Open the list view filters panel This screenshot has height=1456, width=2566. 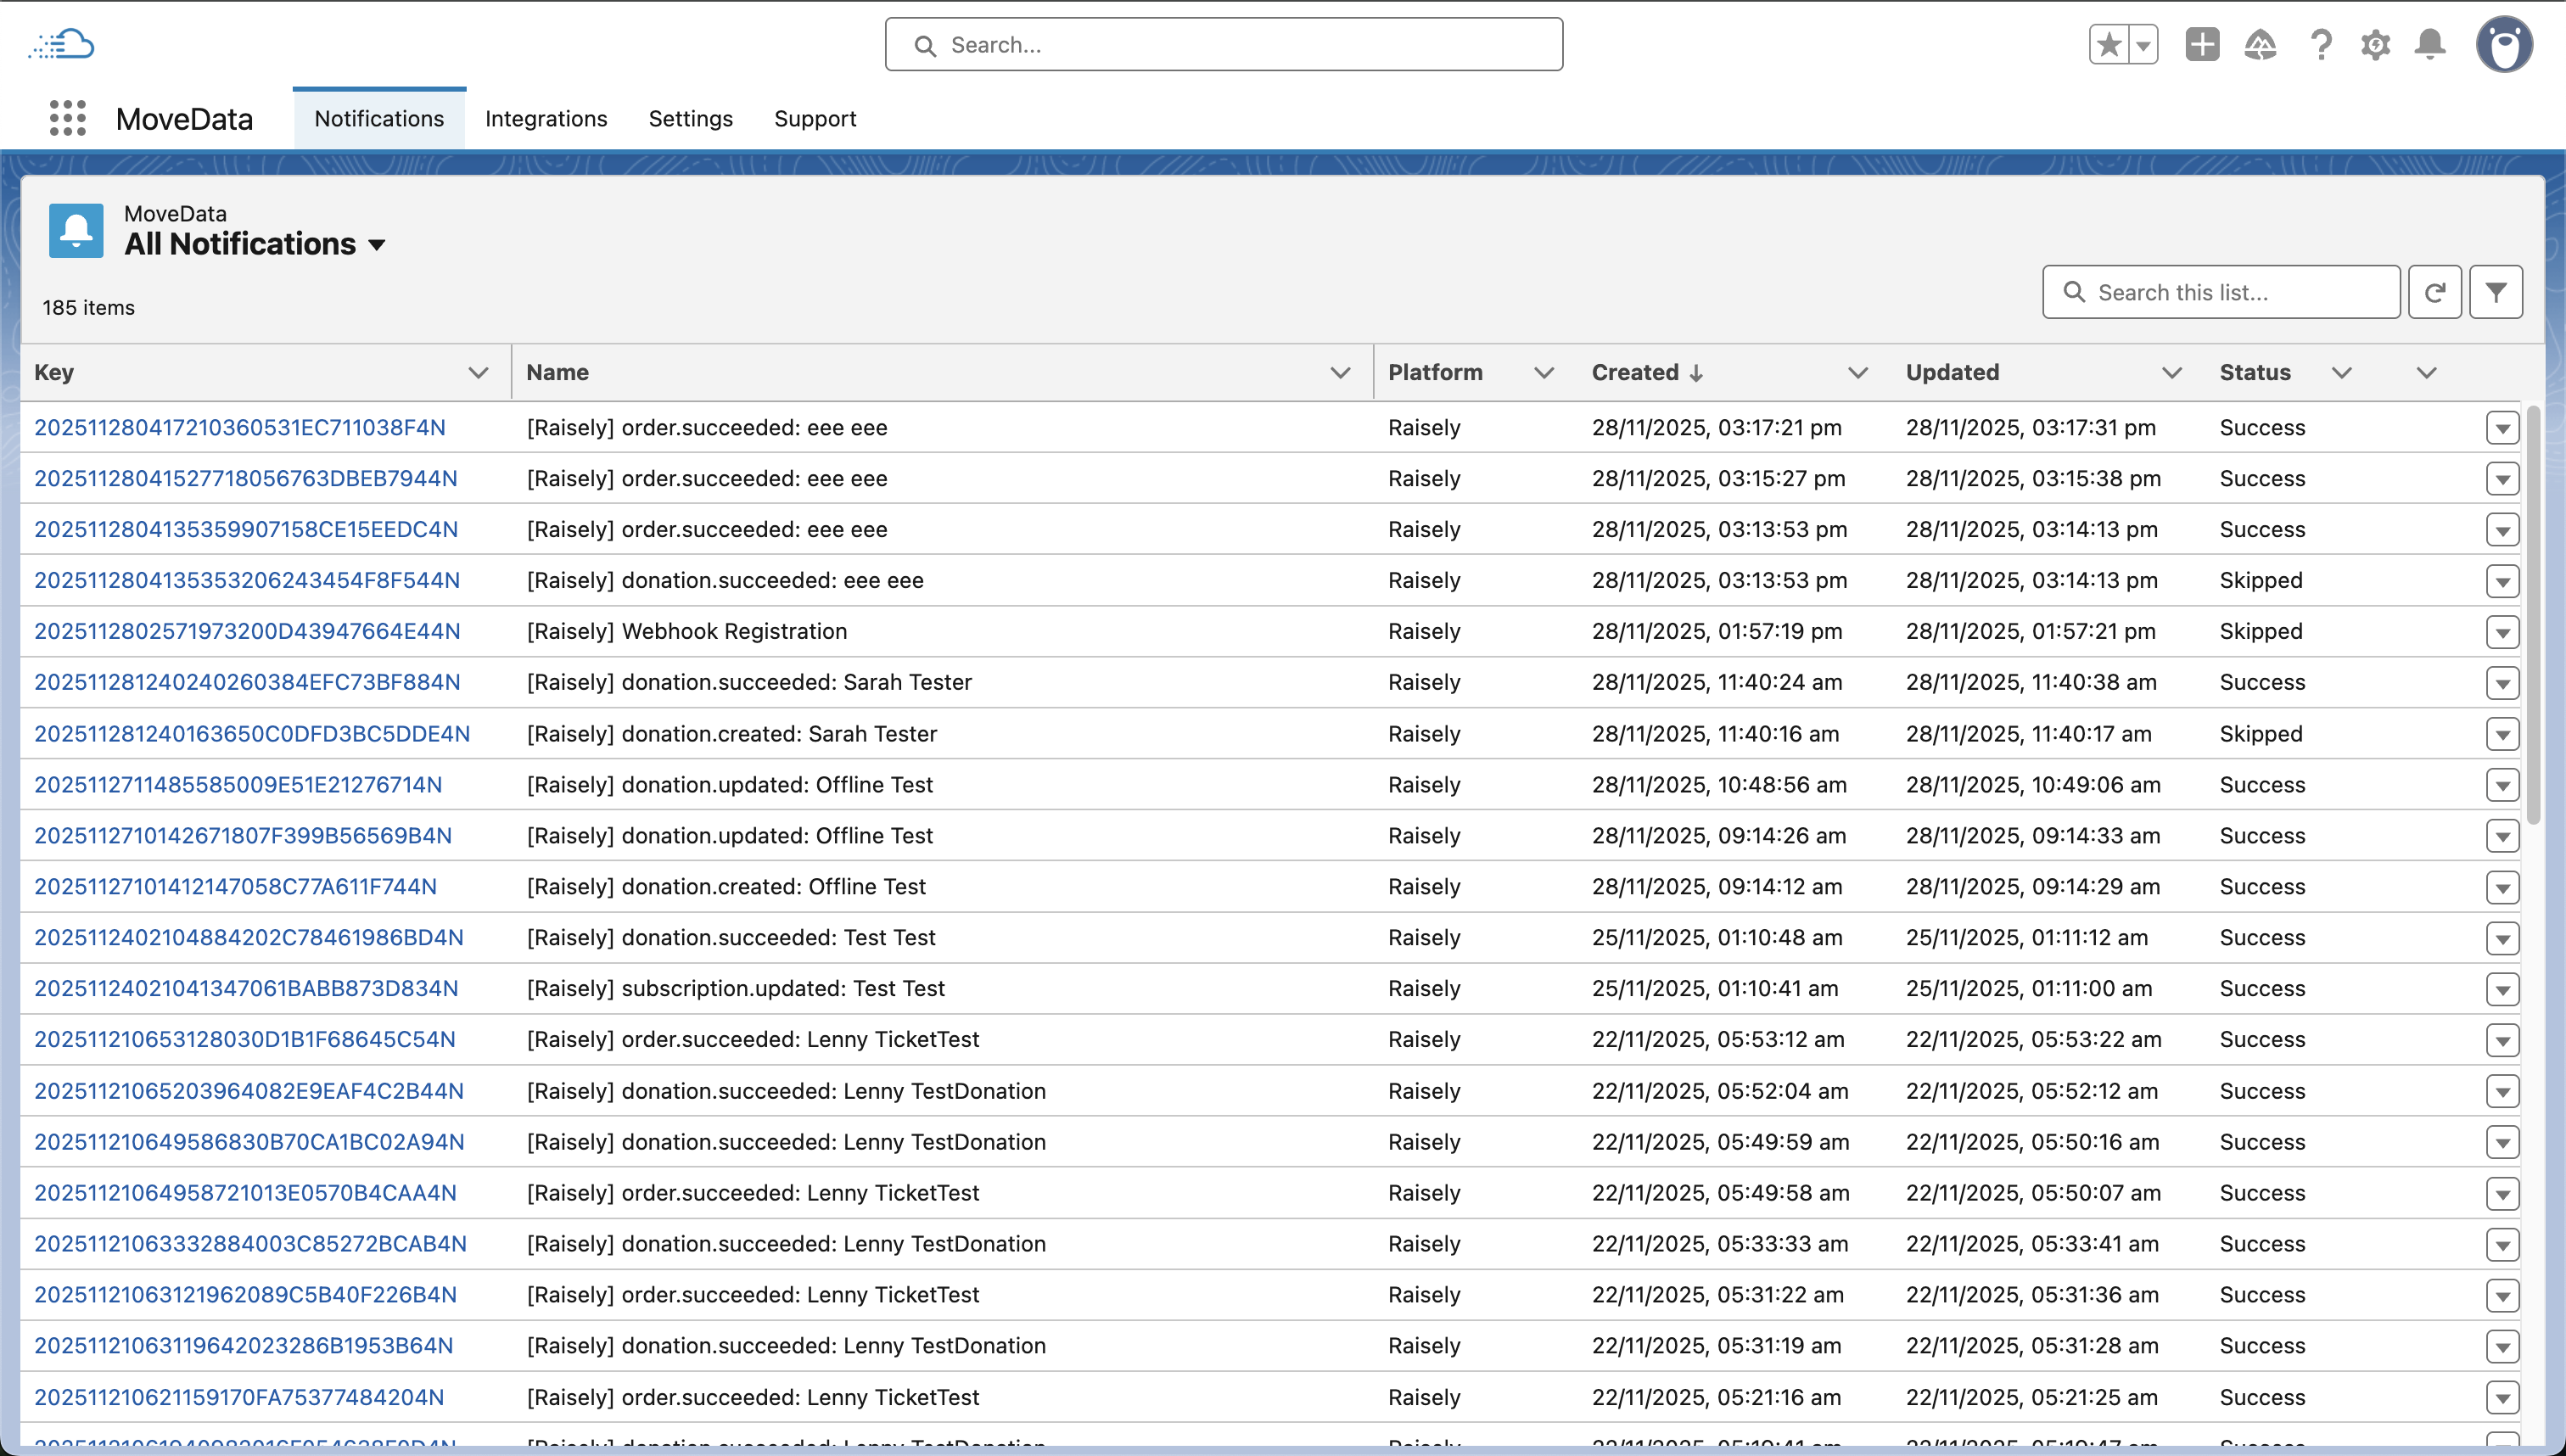(x=2496, y=291)
